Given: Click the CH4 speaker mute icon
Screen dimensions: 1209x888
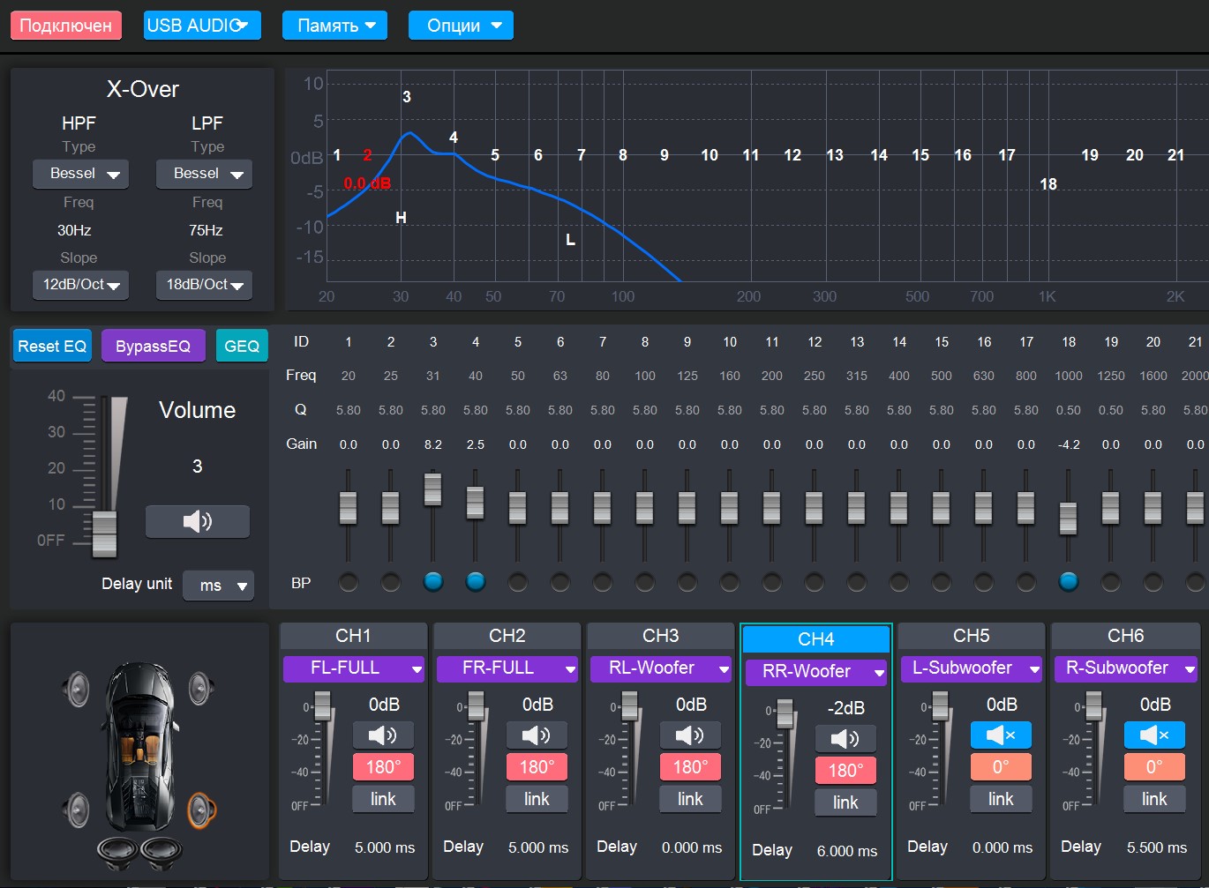Looking at the screenshot, I should [845, 739].
